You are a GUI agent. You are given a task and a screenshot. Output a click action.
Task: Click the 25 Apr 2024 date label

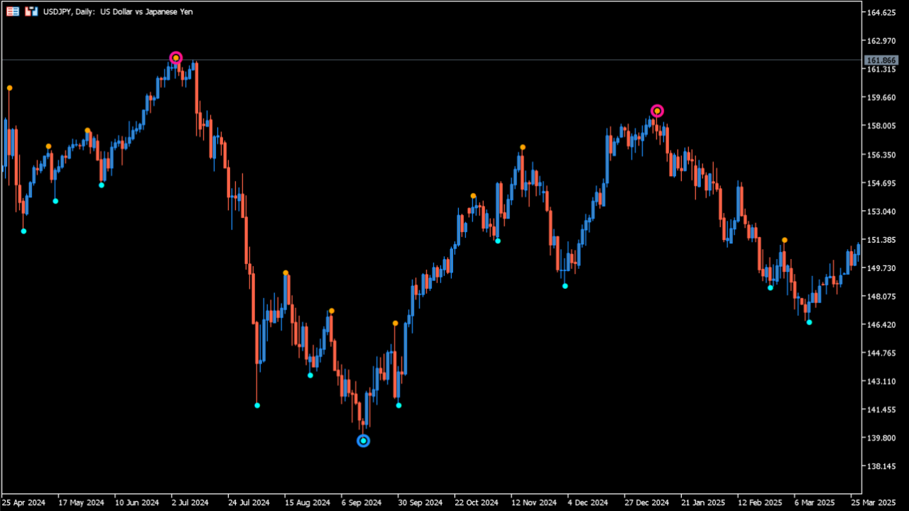click(x=23, y=502)
